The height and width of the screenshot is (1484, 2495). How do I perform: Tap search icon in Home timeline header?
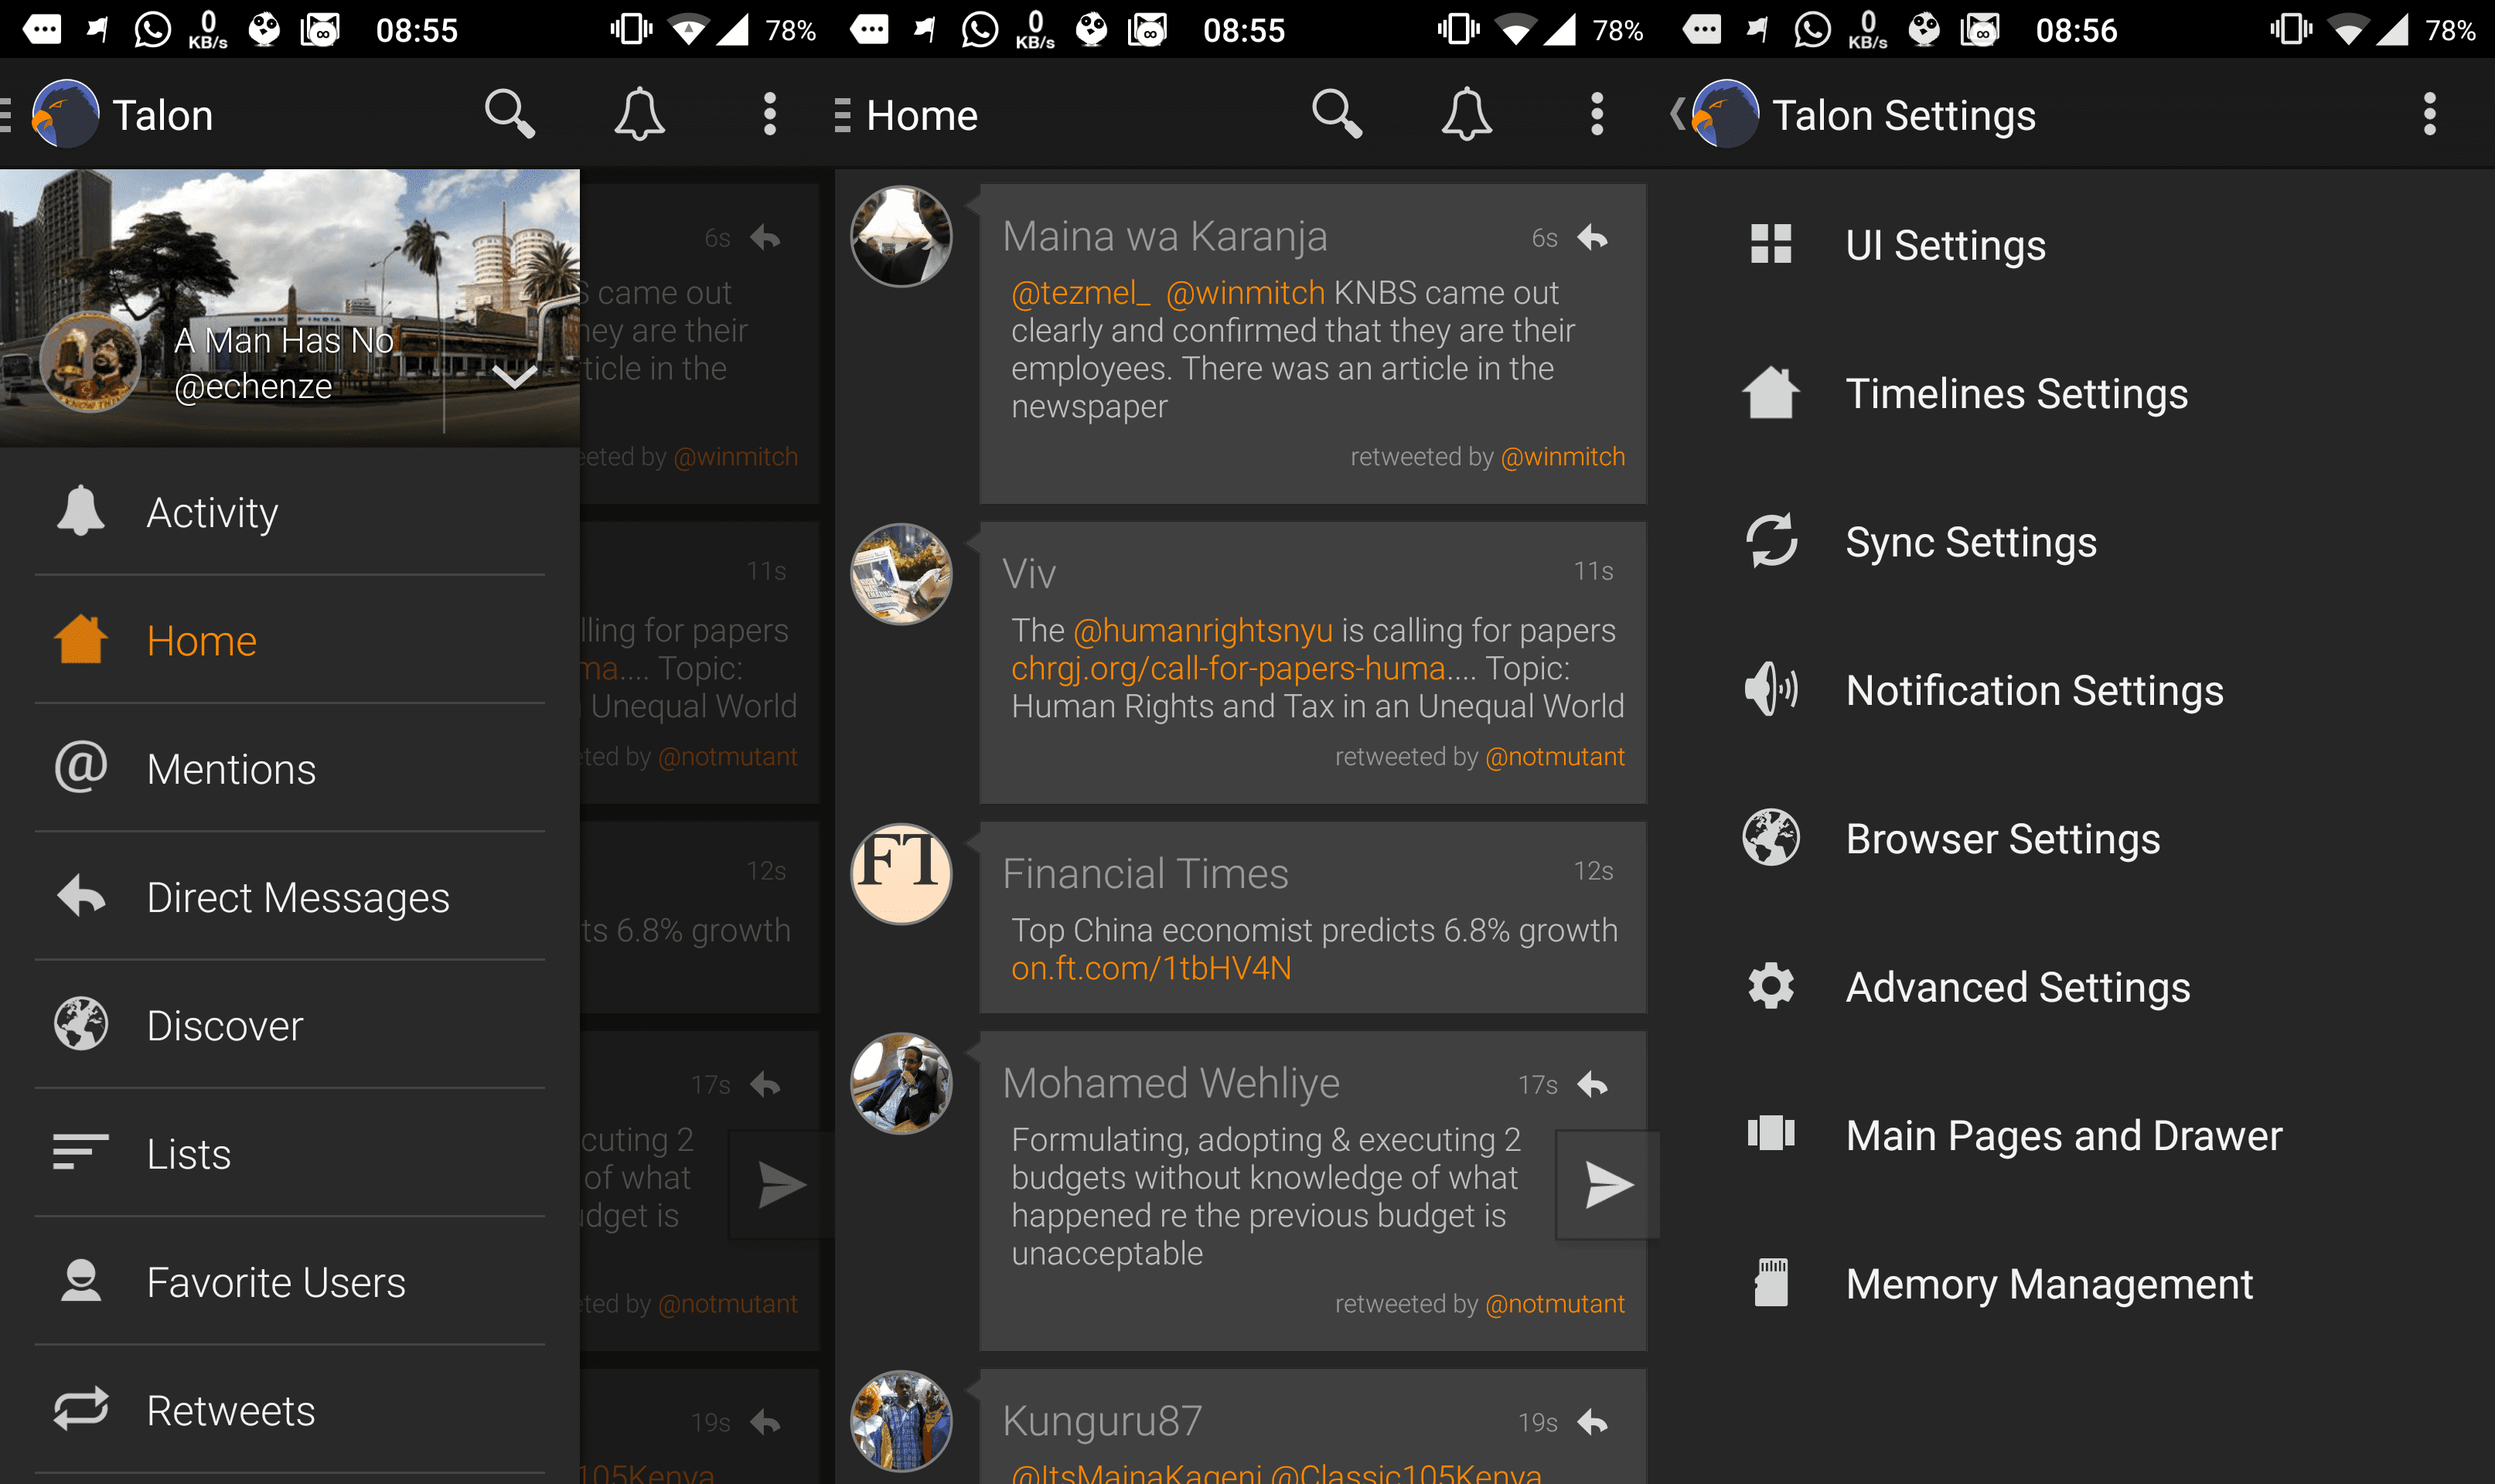(x=1336, y=114)
